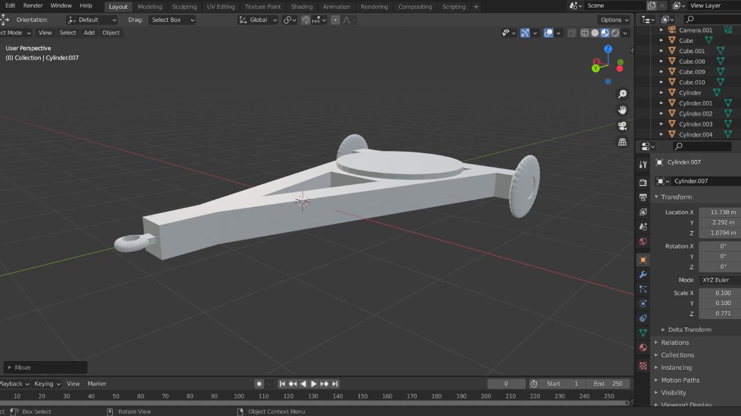Open the pivot point dropdown
The image size is (741, 416).
coord(289,20)
